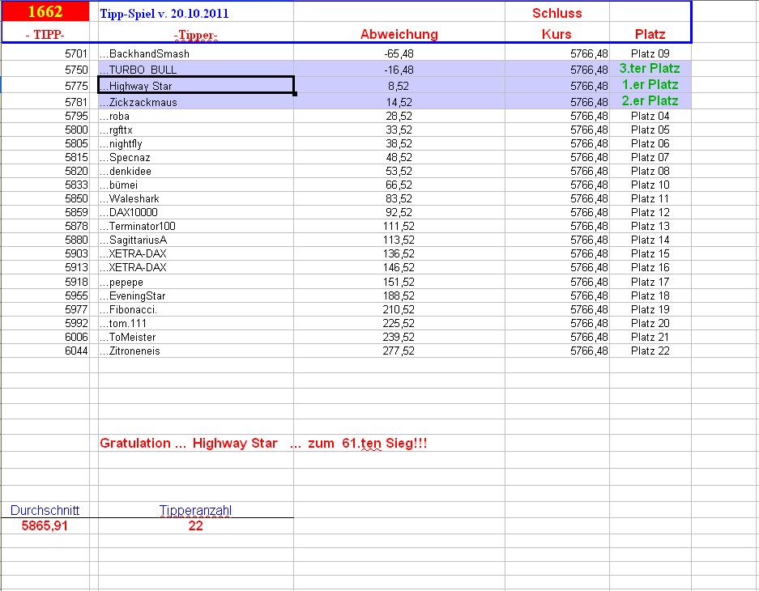The height and width of the screenshot is (591, 759).
Task: Select the '- TIPP-' column header
Action: click(45, 34)
